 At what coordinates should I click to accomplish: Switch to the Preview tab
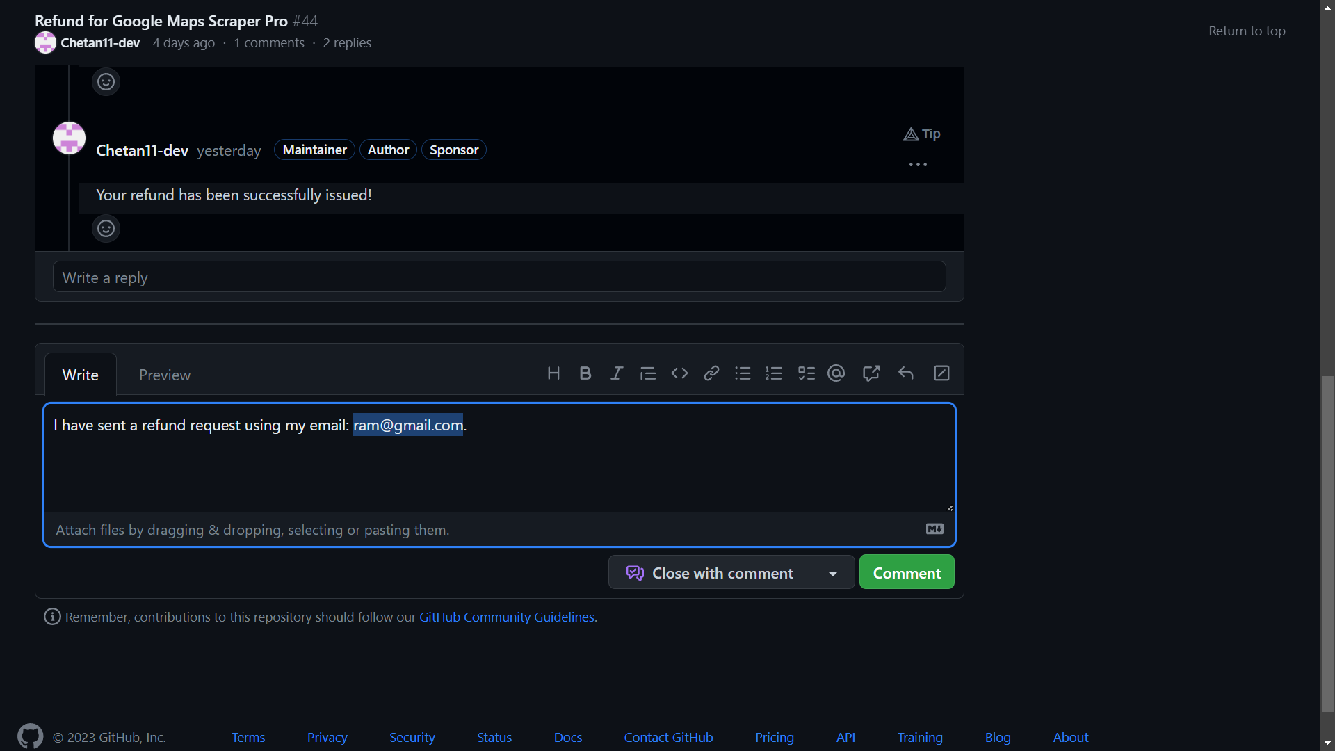click(x=164, y=375)
